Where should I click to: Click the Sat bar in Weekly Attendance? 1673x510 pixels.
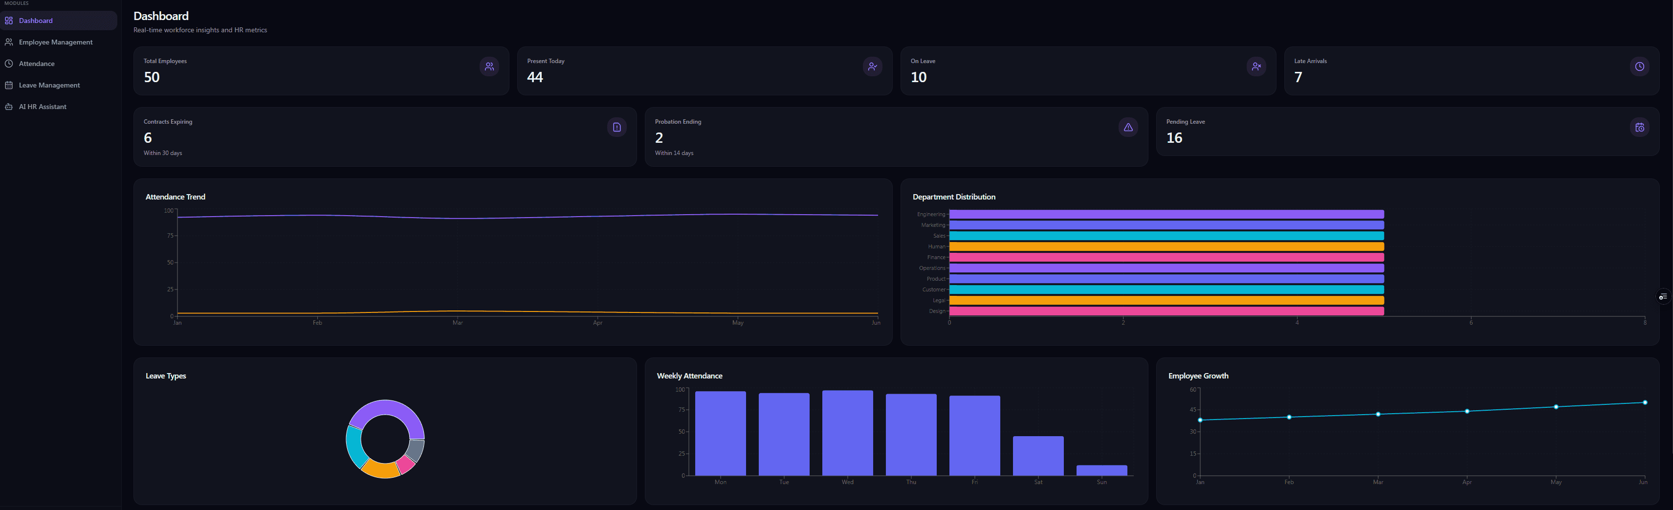[x=1038, y=456]
